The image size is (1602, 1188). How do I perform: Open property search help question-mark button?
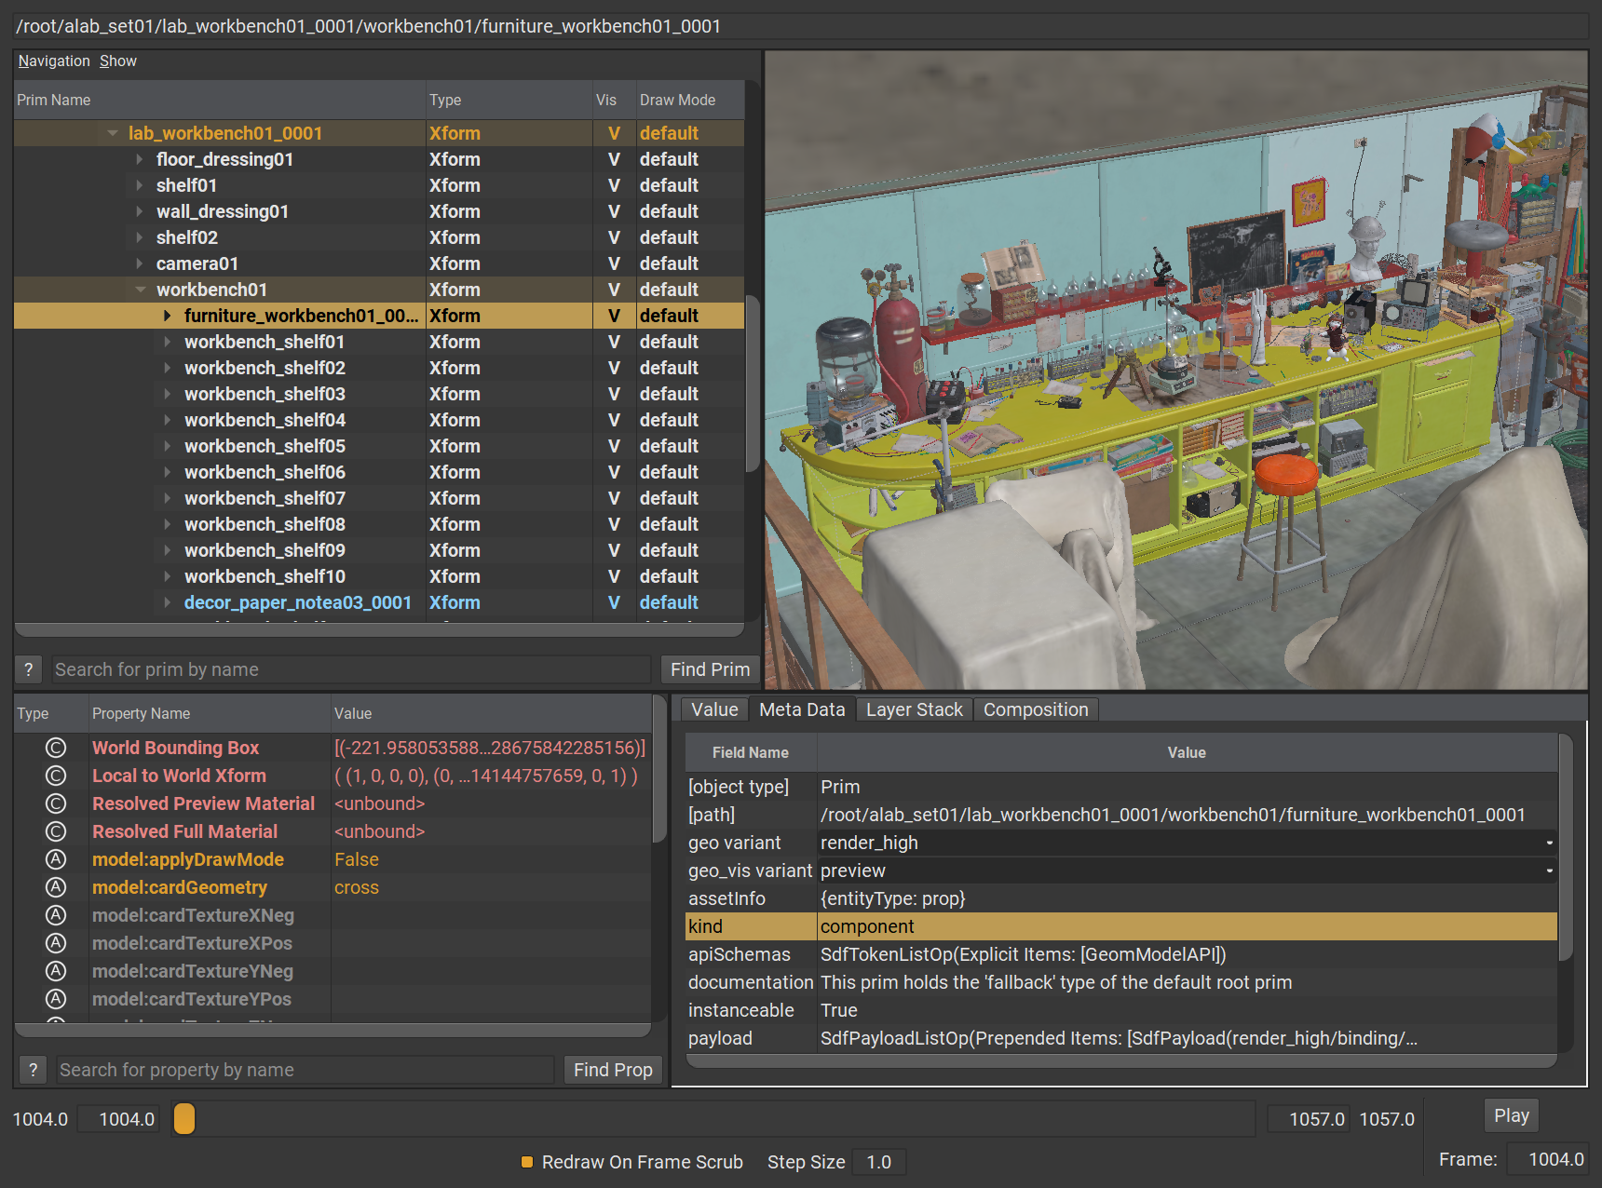(34, 1070)
